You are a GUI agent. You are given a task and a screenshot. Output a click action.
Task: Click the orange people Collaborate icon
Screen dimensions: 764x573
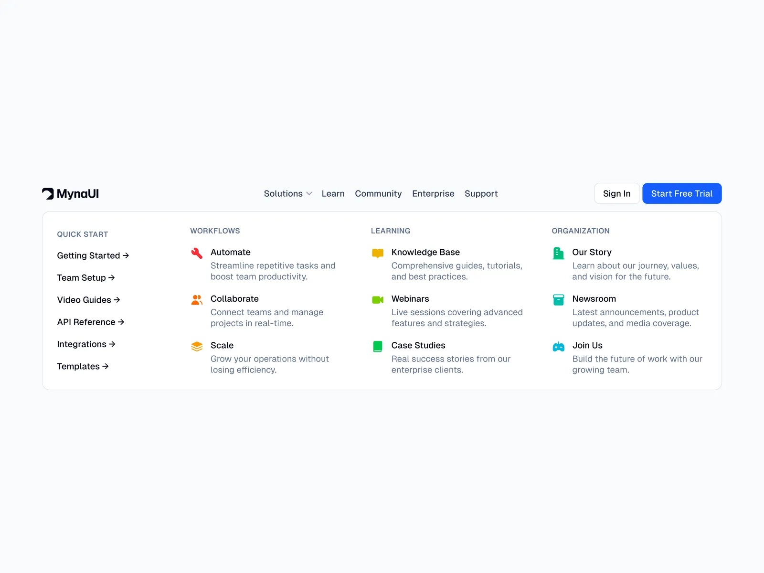pyautogui.click(x=197, y=300)
